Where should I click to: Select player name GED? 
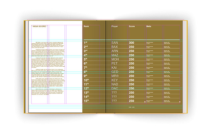(115, 72)
